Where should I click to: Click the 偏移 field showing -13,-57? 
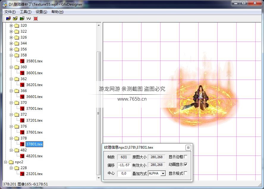[124, 165]
